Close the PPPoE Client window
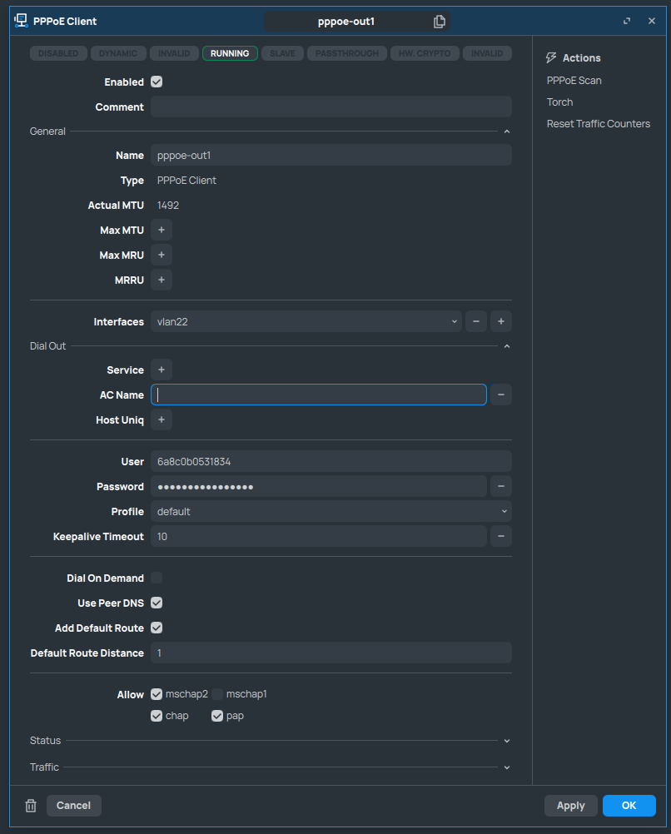The image size is (671, 834). [651, 21]
